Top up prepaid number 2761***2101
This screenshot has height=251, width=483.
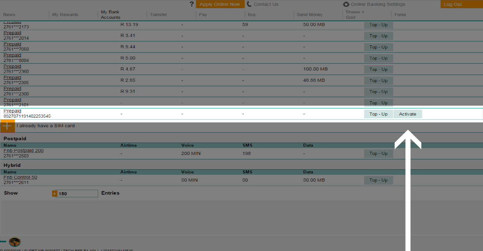(379, 103)
